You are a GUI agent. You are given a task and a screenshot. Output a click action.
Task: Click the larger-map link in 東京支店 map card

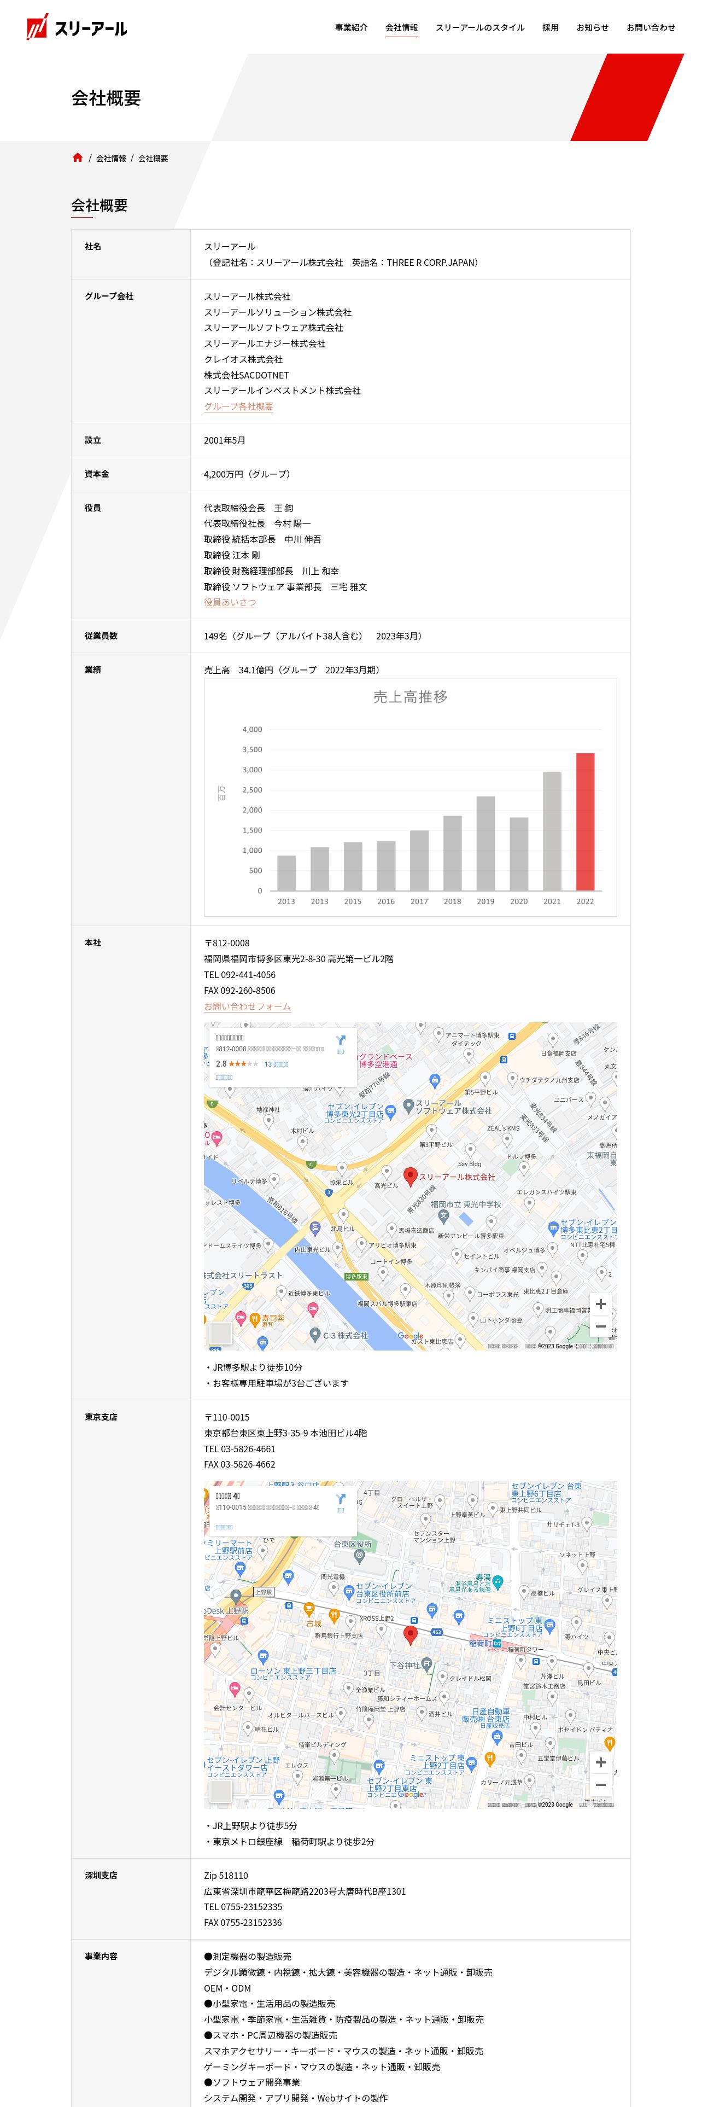[x=225, y=1527]
